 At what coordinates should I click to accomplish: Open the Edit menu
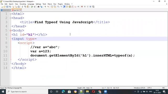coord(6,4)
